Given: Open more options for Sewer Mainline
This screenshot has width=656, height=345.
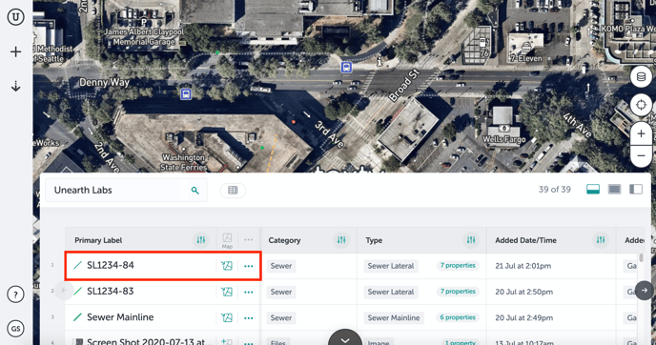Looking at the screenshot, I should point(249,317).
